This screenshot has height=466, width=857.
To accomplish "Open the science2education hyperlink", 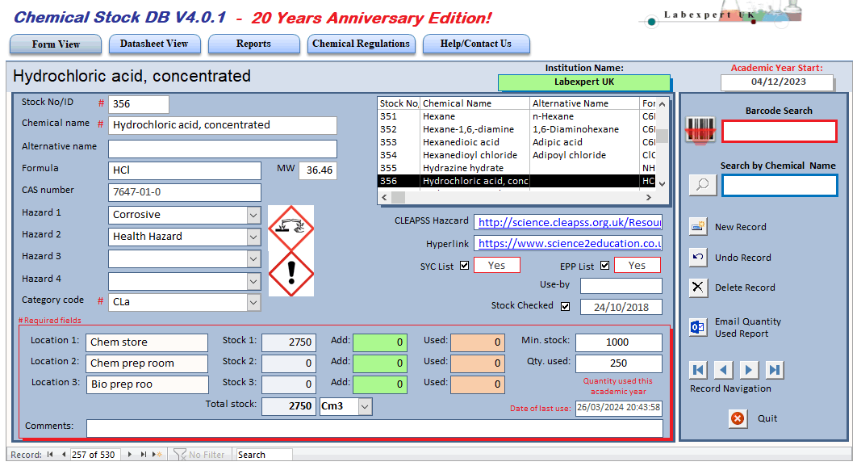I will click(568, 243).
